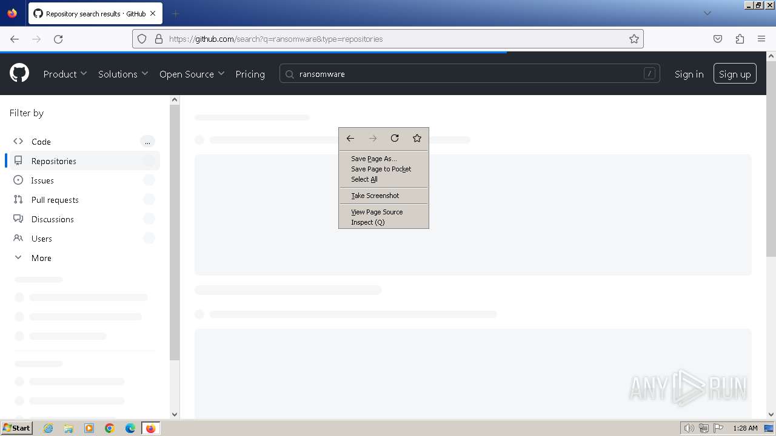Click the Action Center flag tray icon
The height and width of the screenshot is (436, 776).
coord(718,428)
